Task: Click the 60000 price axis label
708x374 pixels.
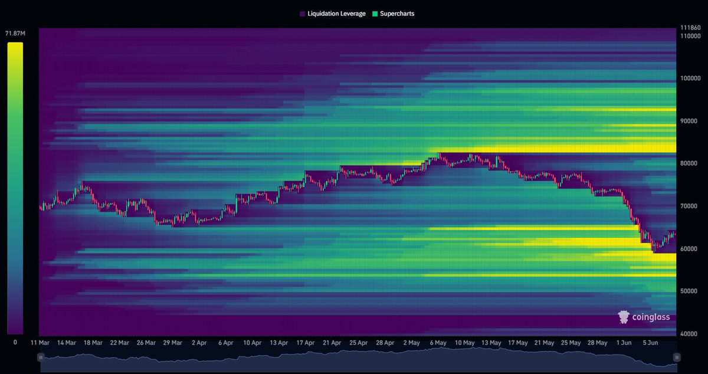Action: tap(688, 249)
